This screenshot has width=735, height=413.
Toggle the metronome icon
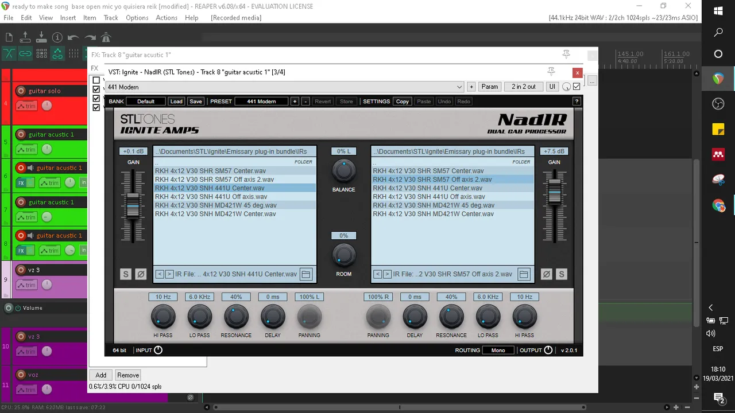(x=106, y=37)
